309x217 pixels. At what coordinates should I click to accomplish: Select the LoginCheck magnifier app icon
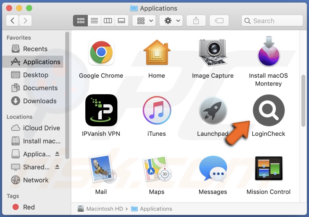(x=269, y=110)
